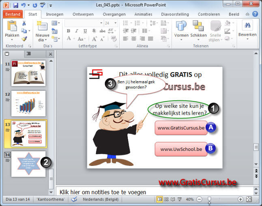Switch to the Outline pane tab
262x206 pixels.
[x=29, y=54]
